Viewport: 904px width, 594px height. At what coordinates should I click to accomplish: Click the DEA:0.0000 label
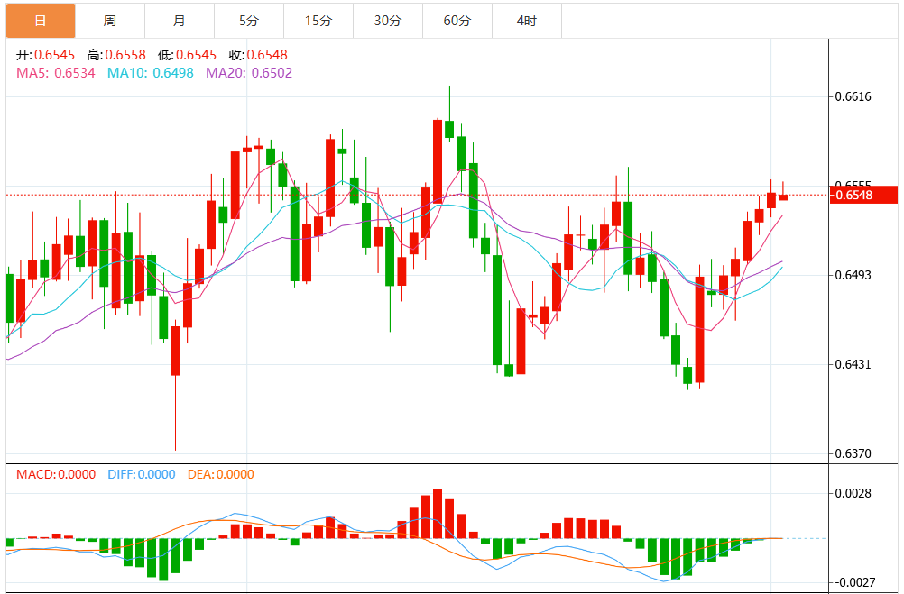tap(221, 474)
